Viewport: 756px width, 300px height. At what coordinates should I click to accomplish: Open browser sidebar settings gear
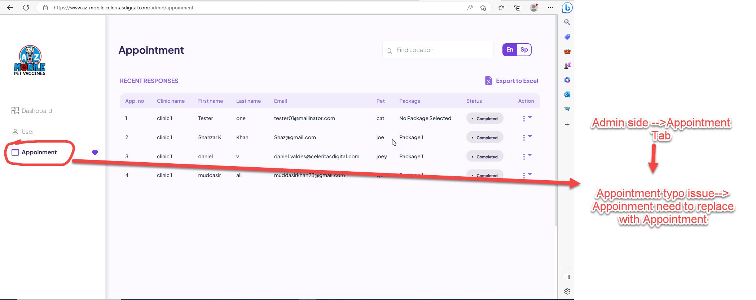point(567,291)
